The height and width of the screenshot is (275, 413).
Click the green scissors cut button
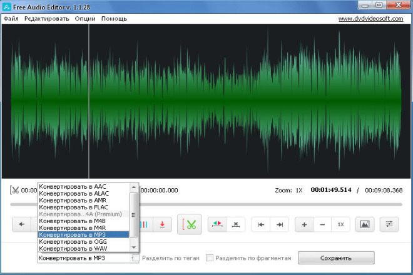coord(190,224)
